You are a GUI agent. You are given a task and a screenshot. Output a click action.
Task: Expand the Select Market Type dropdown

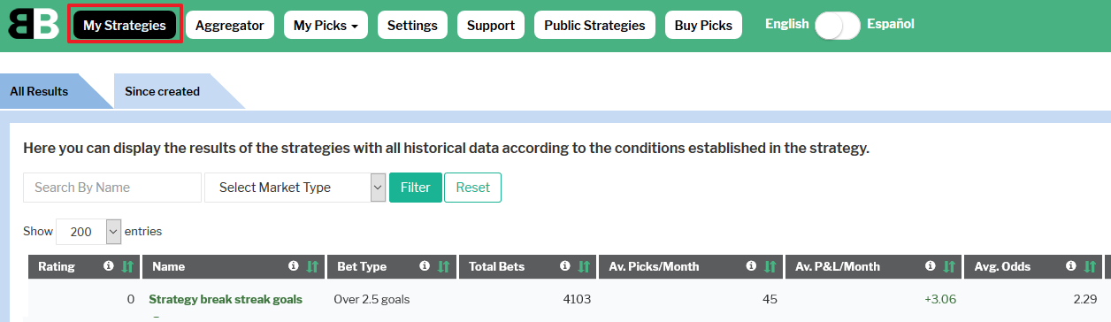295,188
